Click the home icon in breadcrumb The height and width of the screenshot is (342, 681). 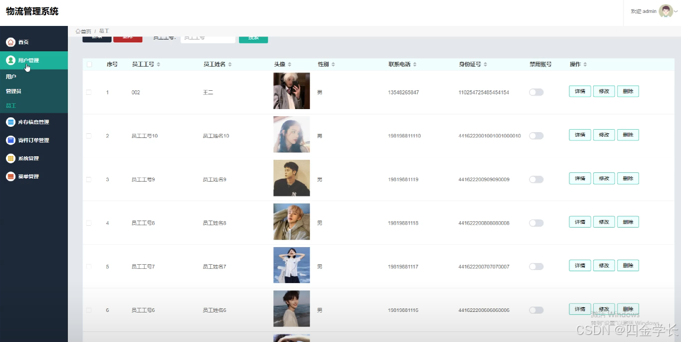click(x=78, y=31)
